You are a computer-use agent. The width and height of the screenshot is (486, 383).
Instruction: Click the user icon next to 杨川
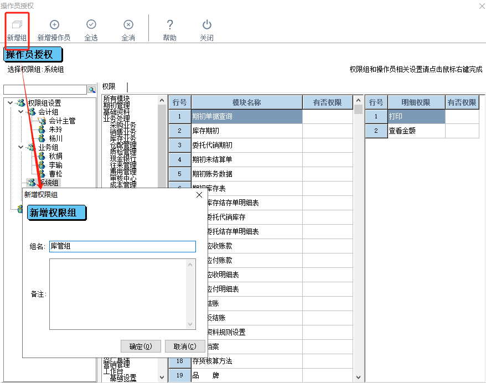click(42, 138)
